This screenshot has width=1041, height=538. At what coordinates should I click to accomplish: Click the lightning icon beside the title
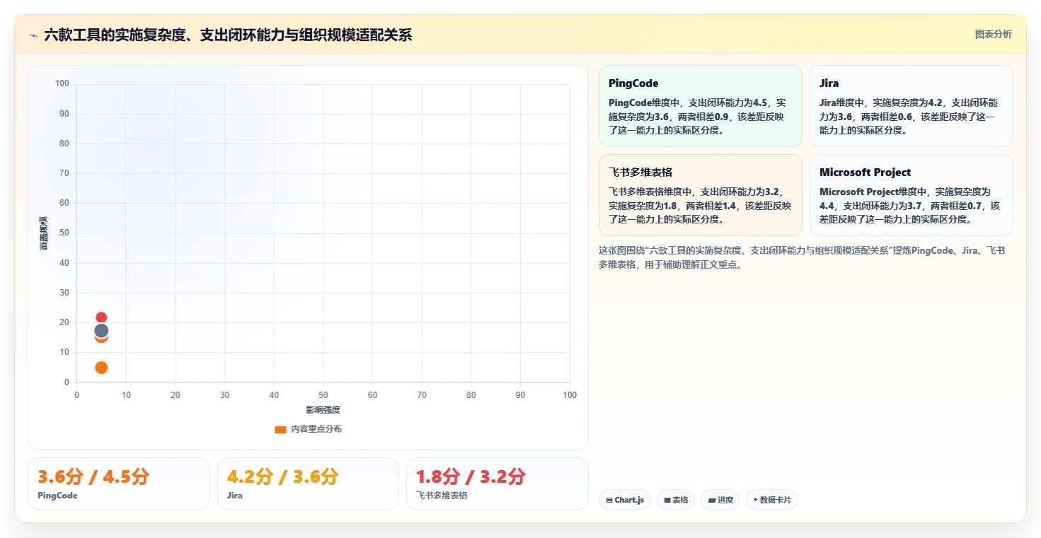coord(34,35)
